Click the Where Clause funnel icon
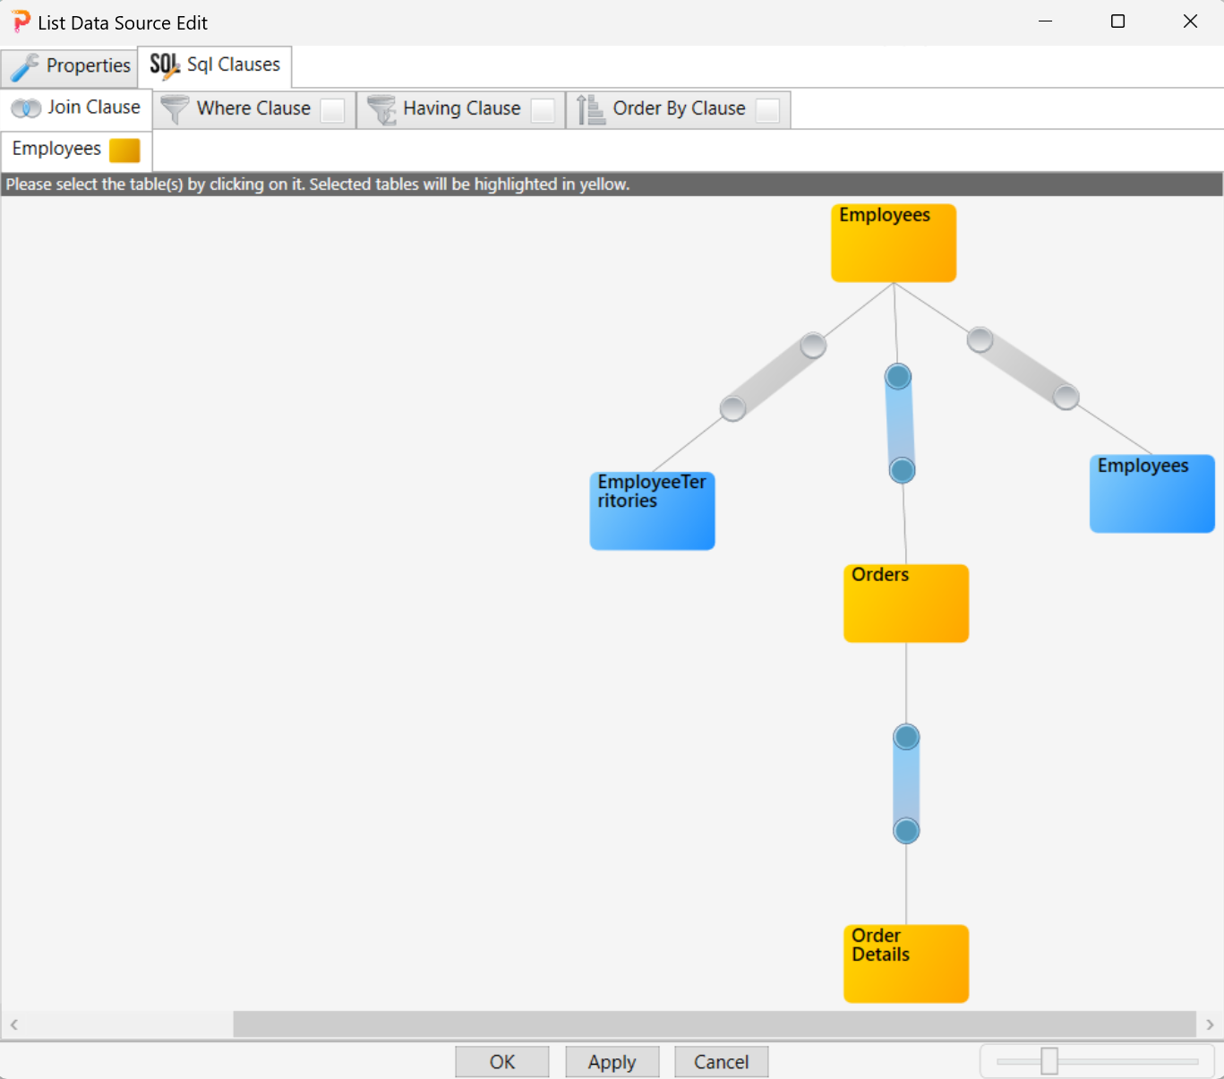This screenshot has width=1224, height=1079. (x=175, y=109)
